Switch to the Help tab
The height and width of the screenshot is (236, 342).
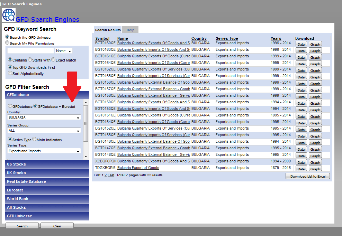tap(130, 30)
